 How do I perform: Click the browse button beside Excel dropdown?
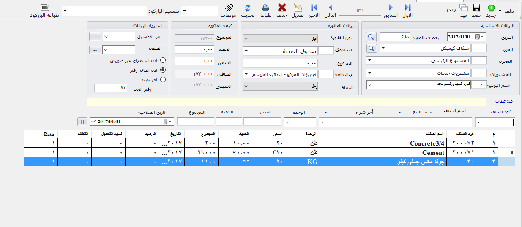(95, 37)
